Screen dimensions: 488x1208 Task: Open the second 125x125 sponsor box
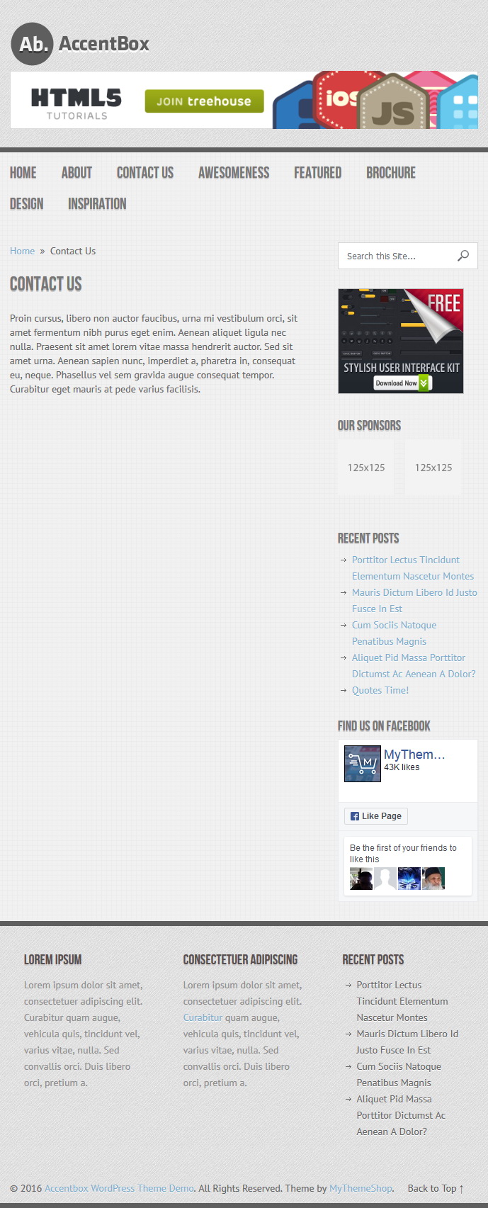tap(433, 468)
